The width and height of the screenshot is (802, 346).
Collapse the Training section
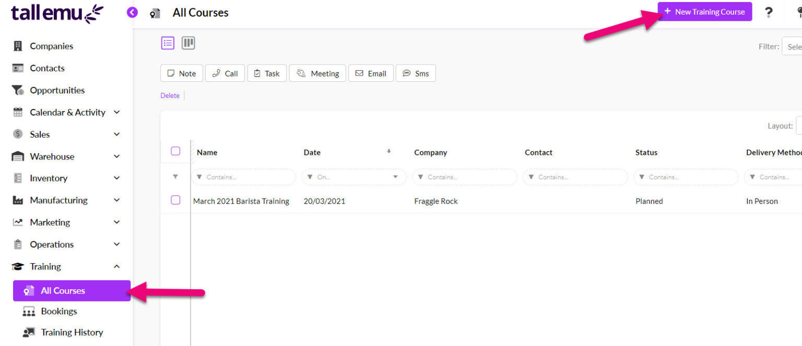(117, 266)
